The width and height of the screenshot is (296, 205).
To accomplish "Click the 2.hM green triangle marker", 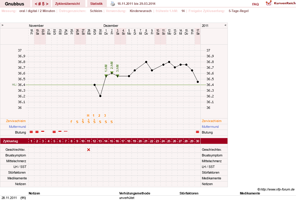I will 112,73.
